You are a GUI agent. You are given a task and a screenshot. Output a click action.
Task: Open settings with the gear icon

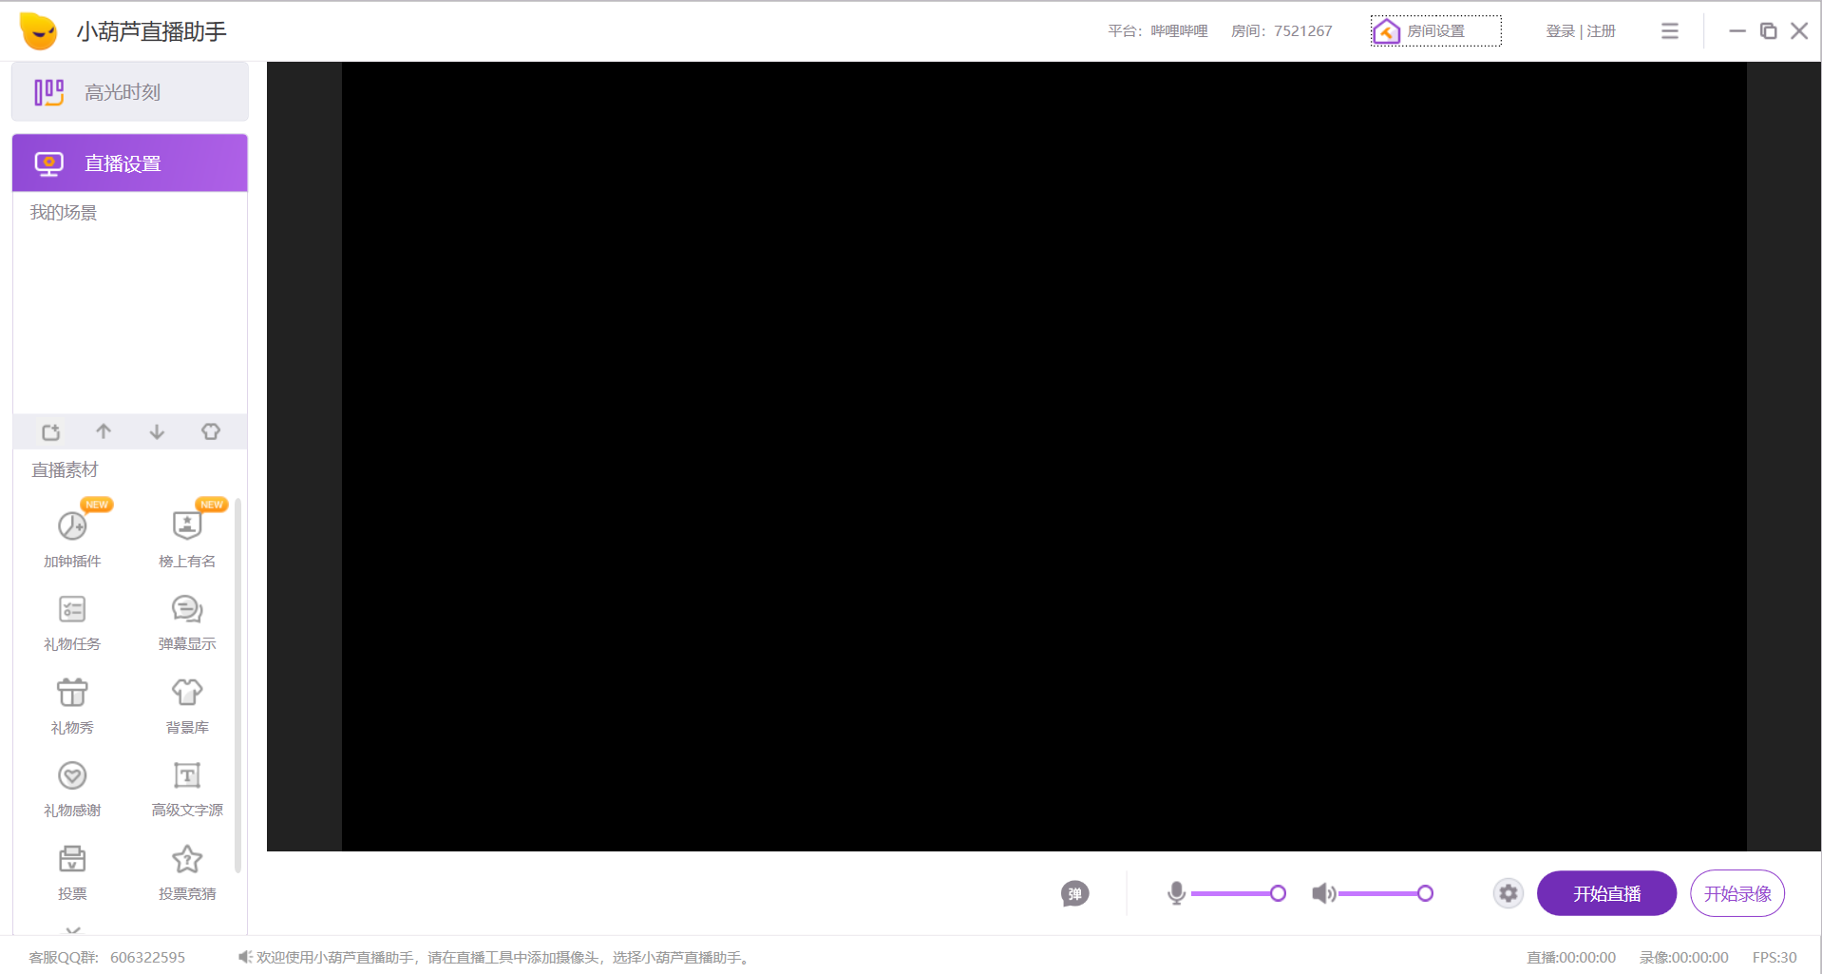tap(1508, 893)
